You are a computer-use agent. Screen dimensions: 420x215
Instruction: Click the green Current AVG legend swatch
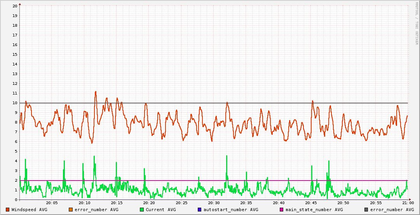click(x=142, y=210)
